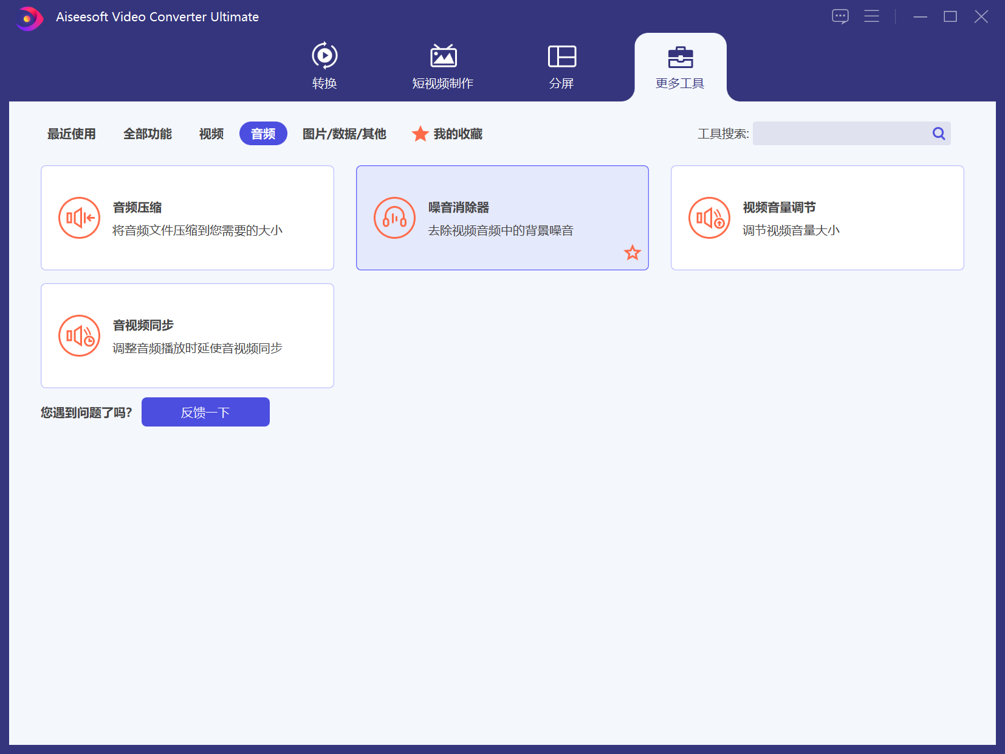This screenshot has width=1005, height=754.
Task: Switch to 短视频制作 tab
Action: tap(442, 66)
